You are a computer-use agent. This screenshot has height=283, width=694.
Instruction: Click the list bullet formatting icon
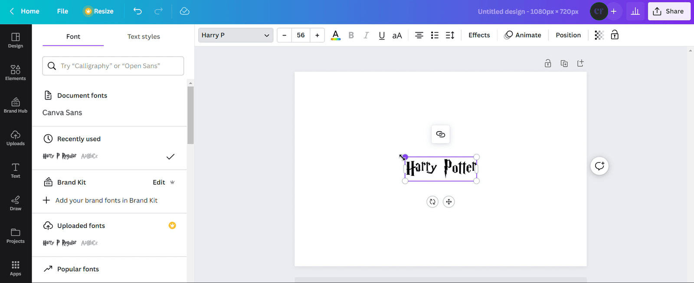435,35
